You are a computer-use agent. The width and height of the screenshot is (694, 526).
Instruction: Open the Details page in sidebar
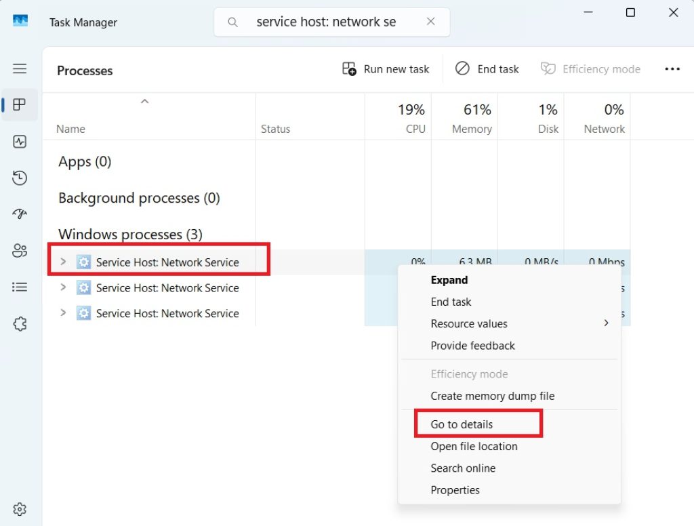[x=20, y=287]
